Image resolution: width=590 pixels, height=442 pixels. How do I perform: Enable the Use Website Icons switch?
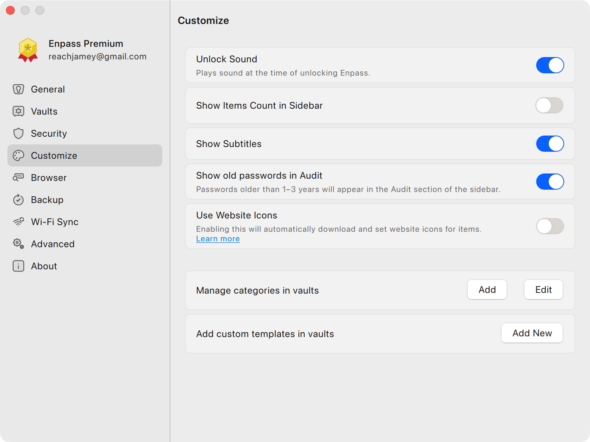point(550,226)
